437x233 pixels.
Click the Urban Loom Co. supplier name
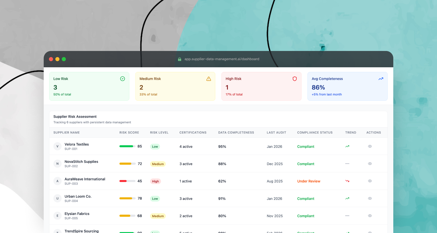tap(78, 196)
